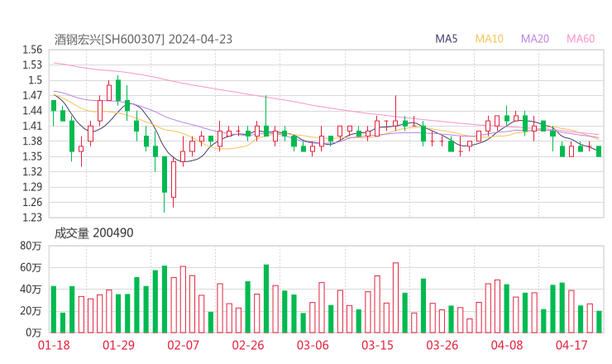Click the MA10 legend label

point(489,39)
